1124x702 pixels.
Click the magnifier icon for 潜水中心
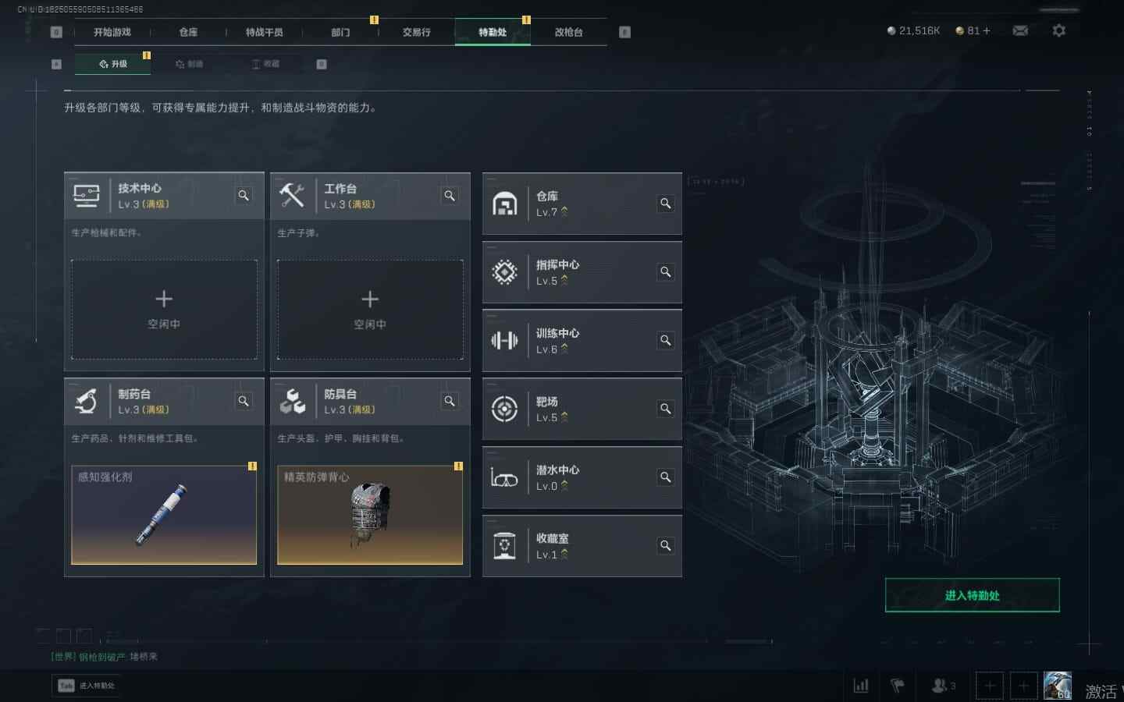pos(665,477)
